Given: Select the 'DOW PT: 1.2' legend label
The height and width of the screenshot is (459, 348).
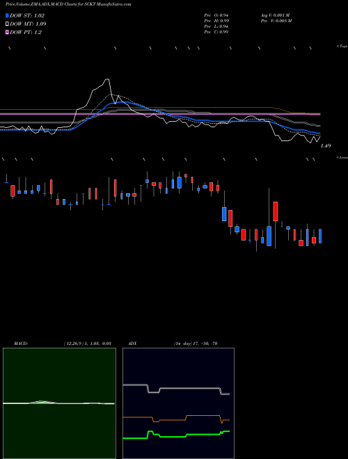Looking at the screenshot, I should click(x=26, y=32).
